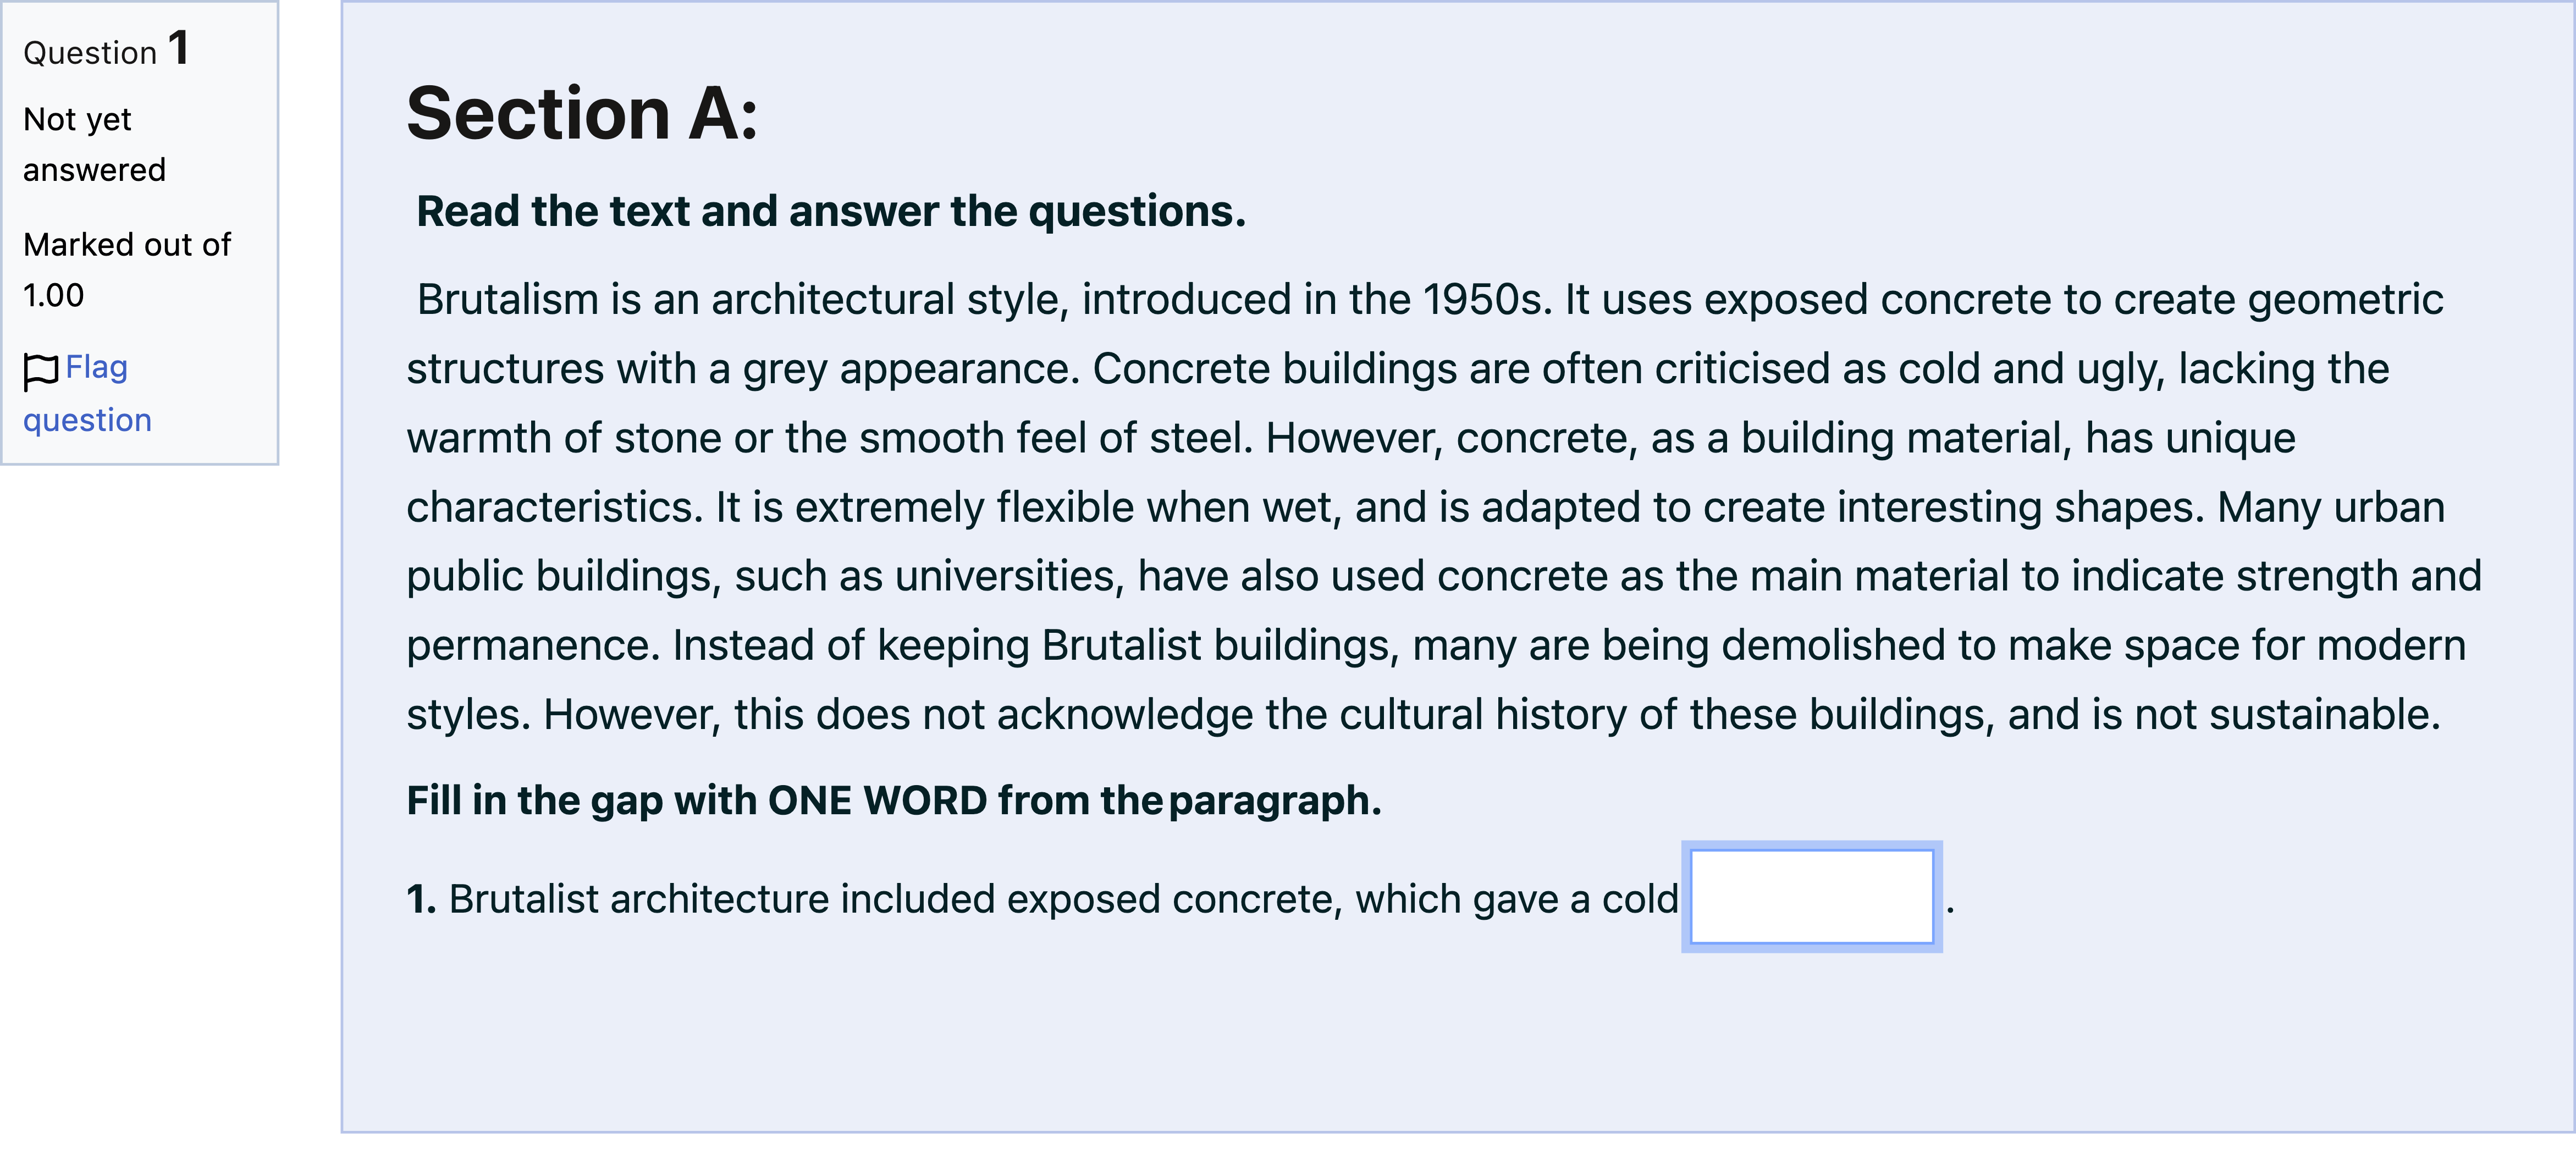Click the flag icon beside Flag question
Viewport: 2576px width, 1176px height.
click(x=41, y=371)
